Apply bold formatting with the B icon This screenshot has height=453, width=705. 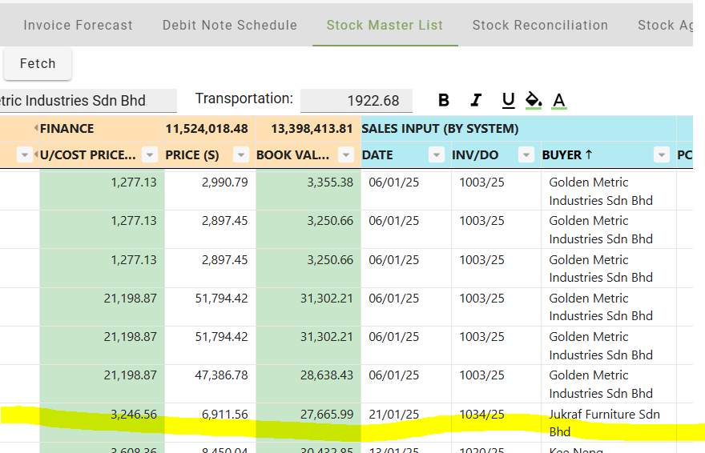tap(443, 100)
